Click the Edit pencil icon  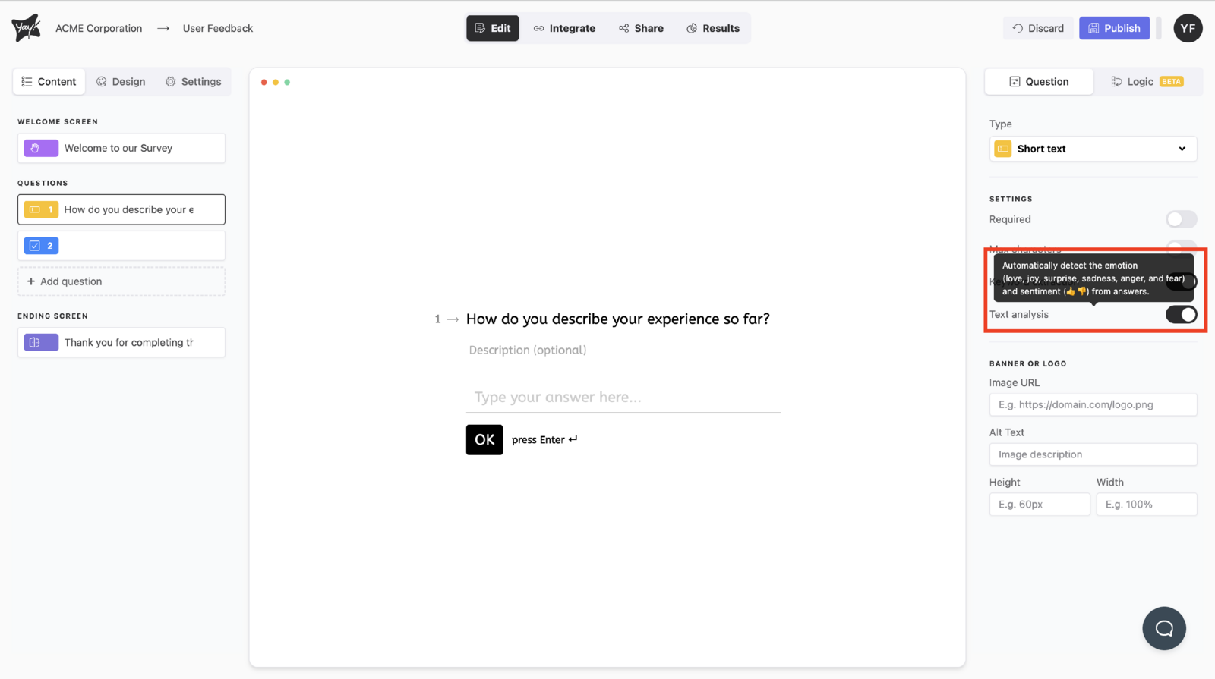(x=481, y=28)
